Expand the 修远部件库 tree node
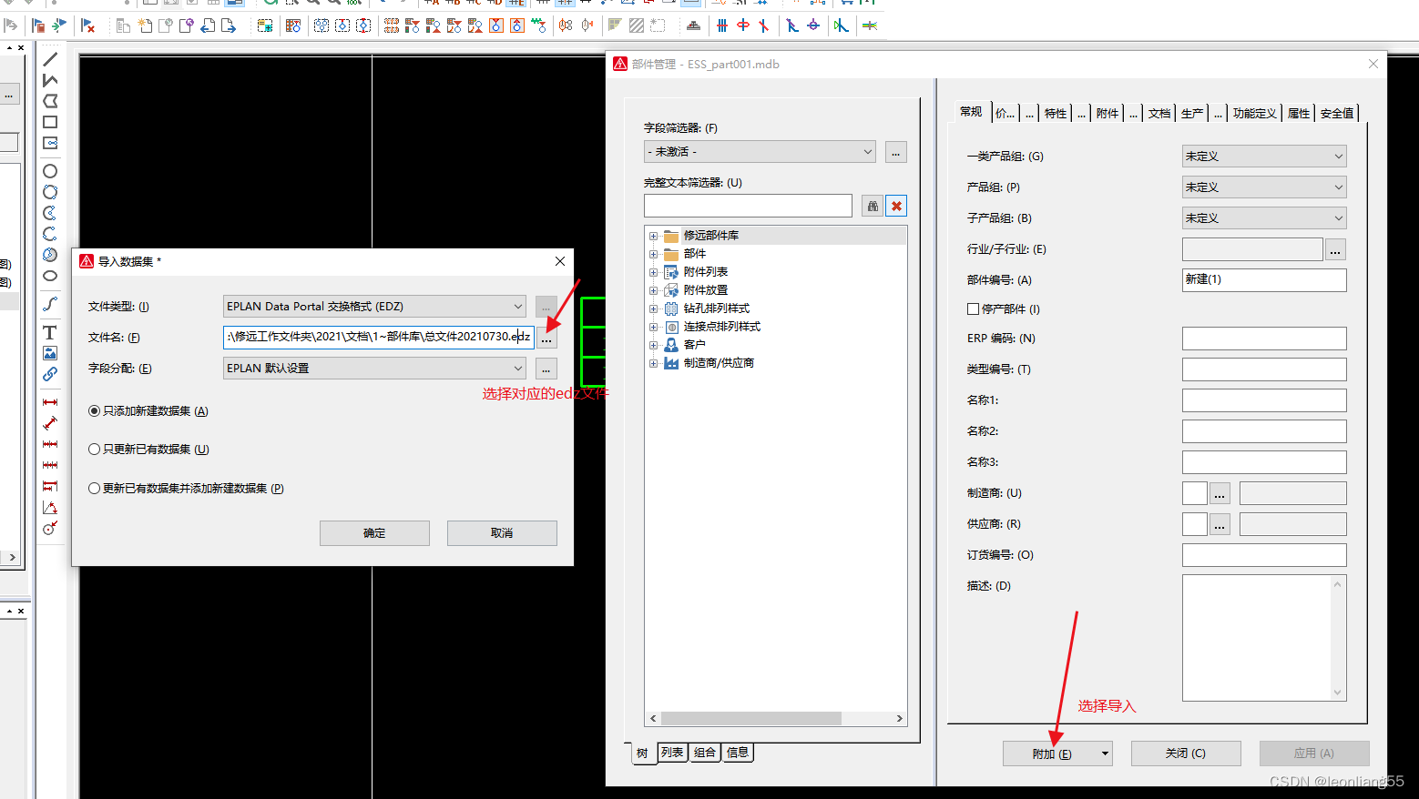 point(653,236)
